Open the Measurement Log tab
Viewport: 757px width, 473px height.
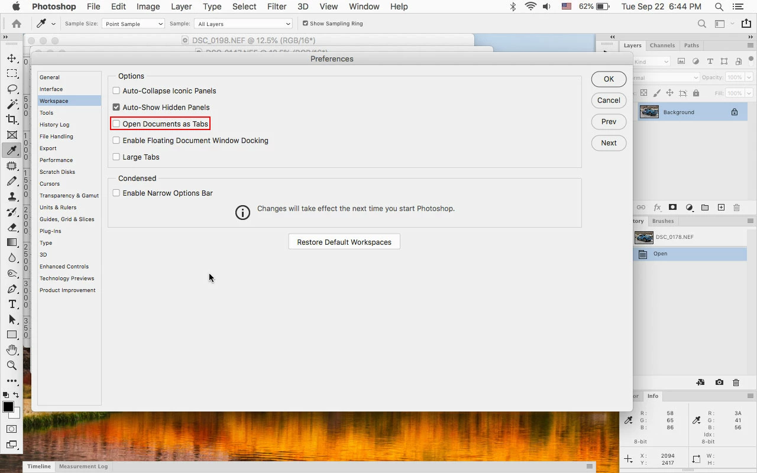[x=83, y=466]
